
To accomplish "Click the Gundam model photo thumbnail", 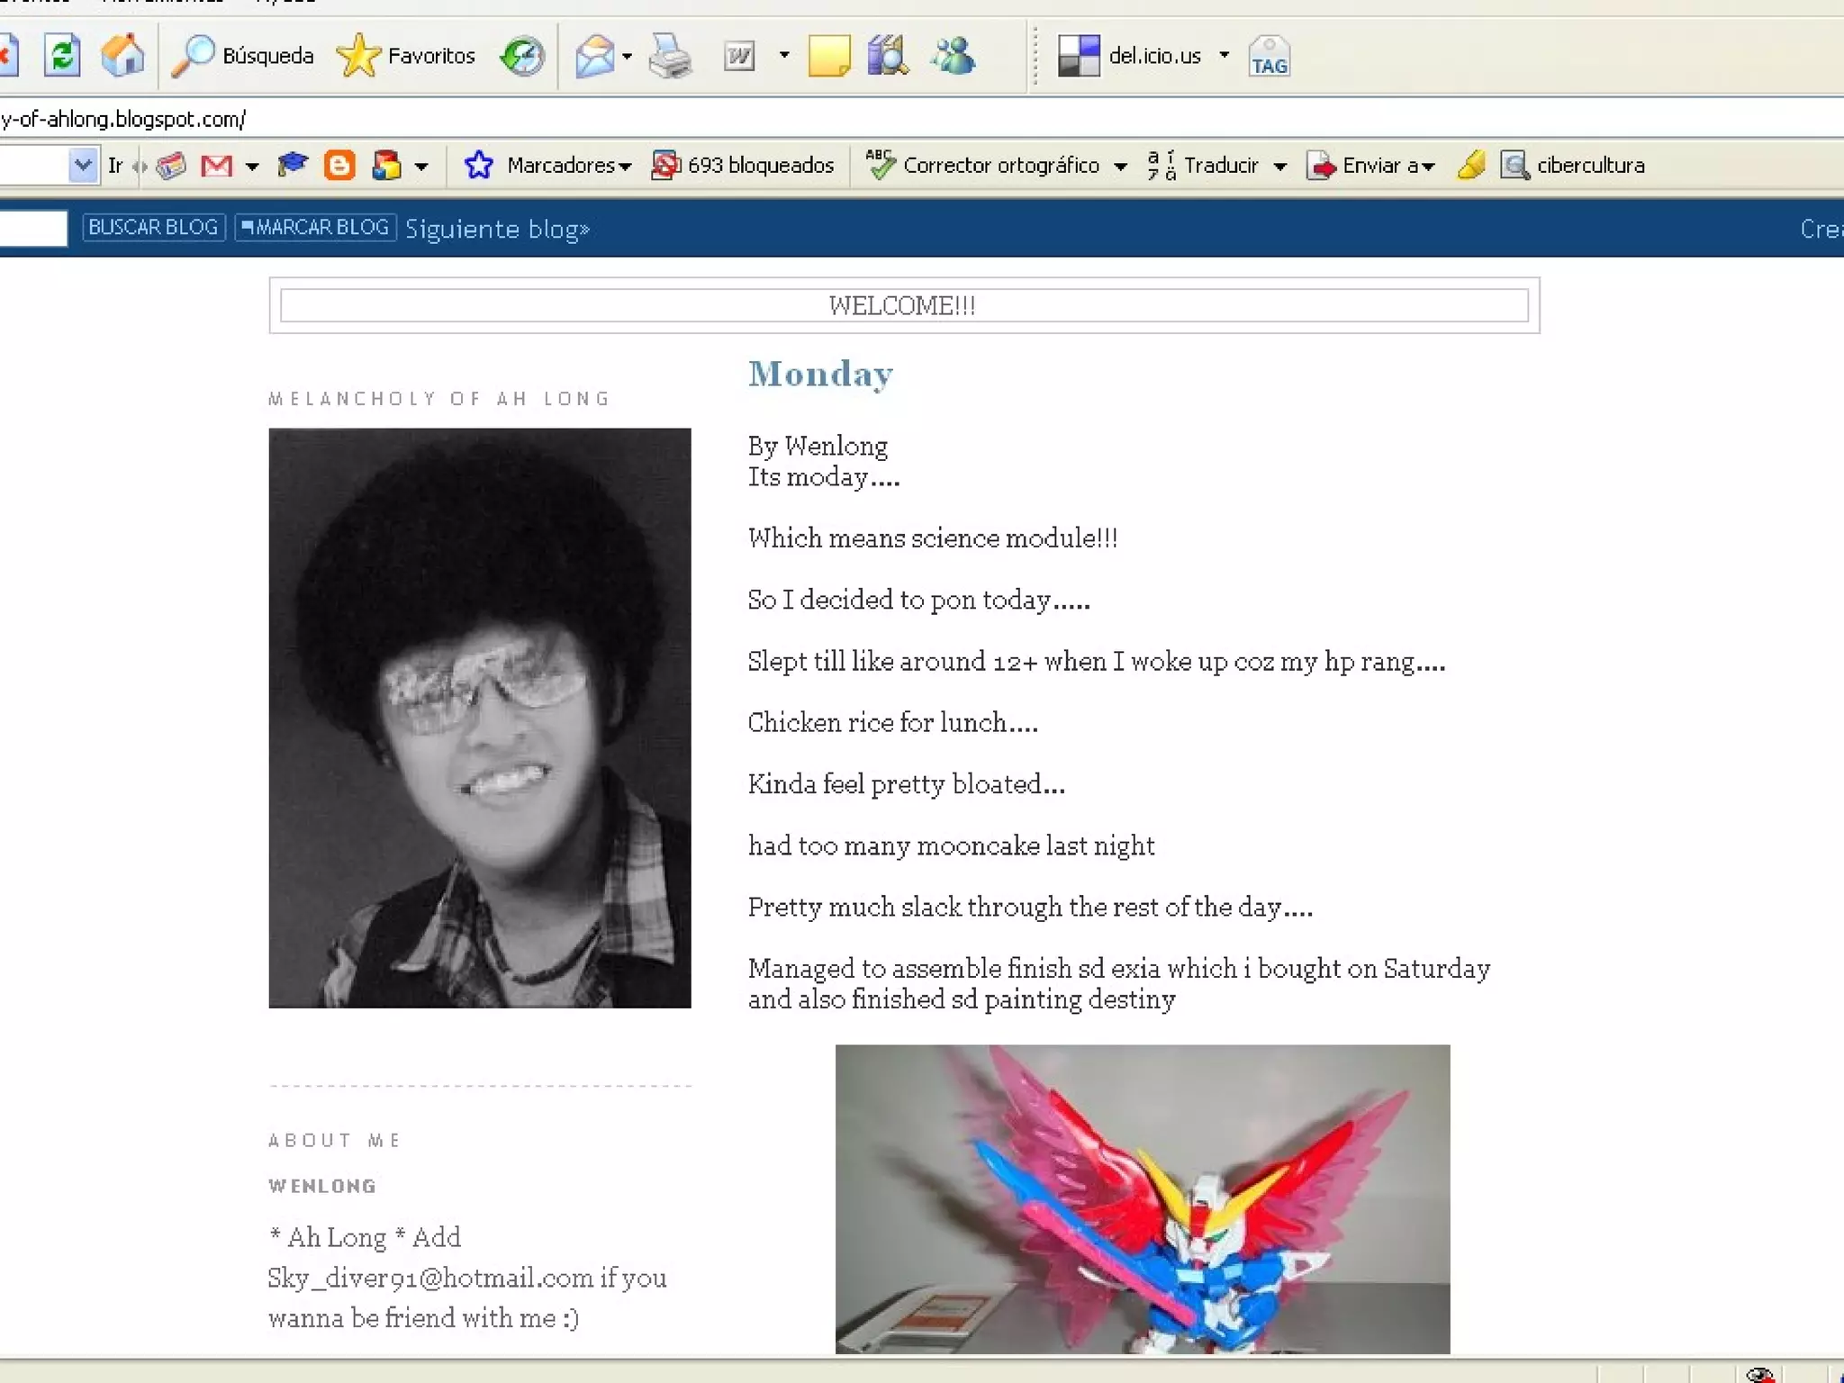I will click(1142, 1198).
